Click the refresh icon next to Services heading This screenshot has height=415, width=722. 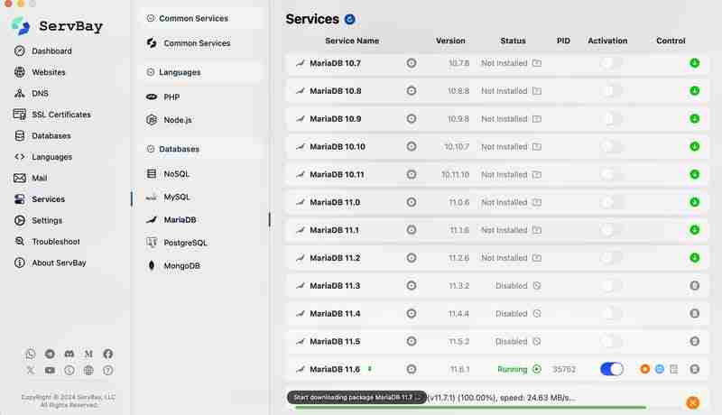350,19
